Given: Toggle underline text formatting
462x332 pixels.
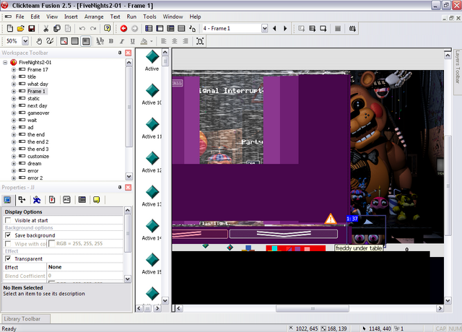Looking at the screenshot, I should [133, 41].
